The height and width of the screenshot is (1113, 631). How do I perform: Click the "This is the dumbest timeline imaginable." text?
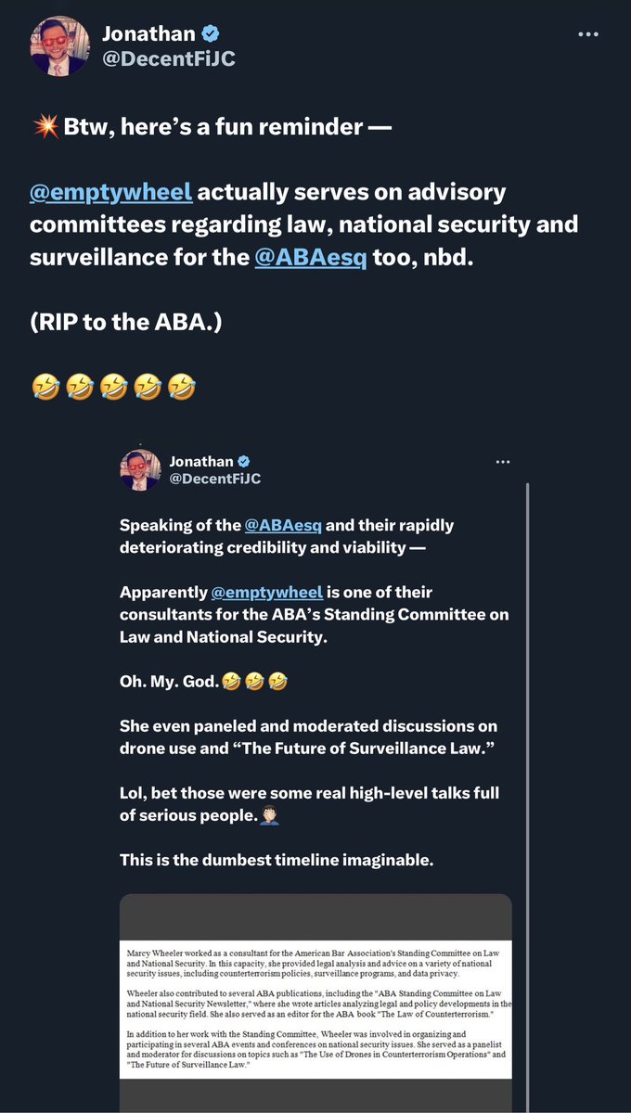click(277, 860)
